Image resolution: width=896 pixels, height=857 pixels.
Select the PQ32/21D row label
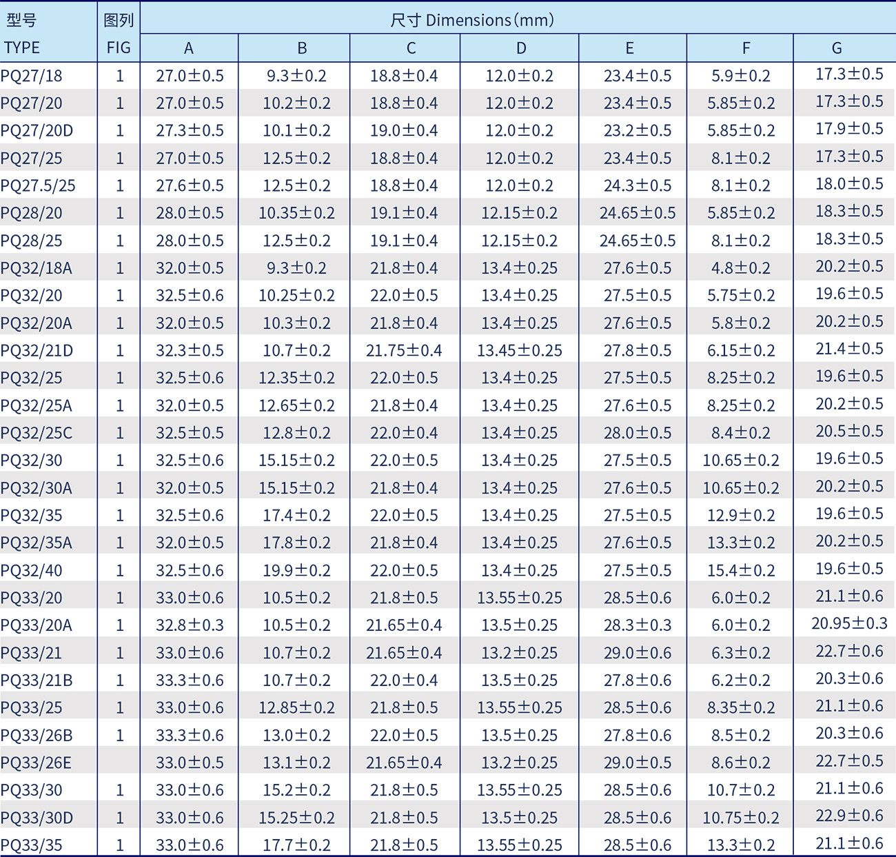(37, 350)
